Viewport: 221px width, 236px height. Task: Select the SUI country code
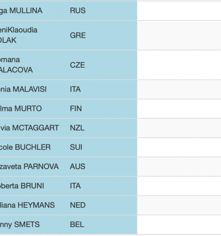click(x=76, y=147)
